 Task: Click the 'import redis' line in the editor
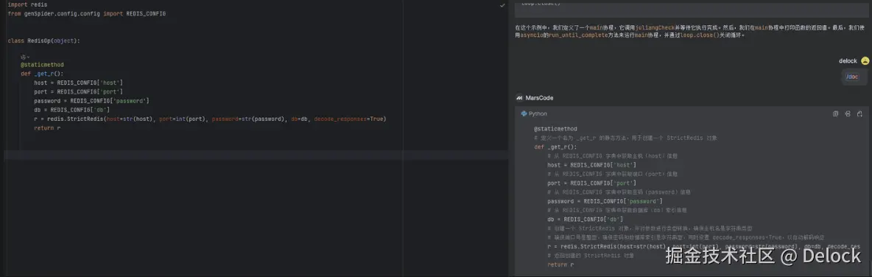[28, 4]
